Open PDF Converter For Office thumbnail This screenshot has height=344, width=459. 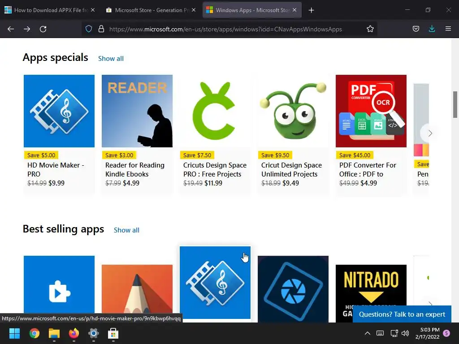click(x=371, y=111)
